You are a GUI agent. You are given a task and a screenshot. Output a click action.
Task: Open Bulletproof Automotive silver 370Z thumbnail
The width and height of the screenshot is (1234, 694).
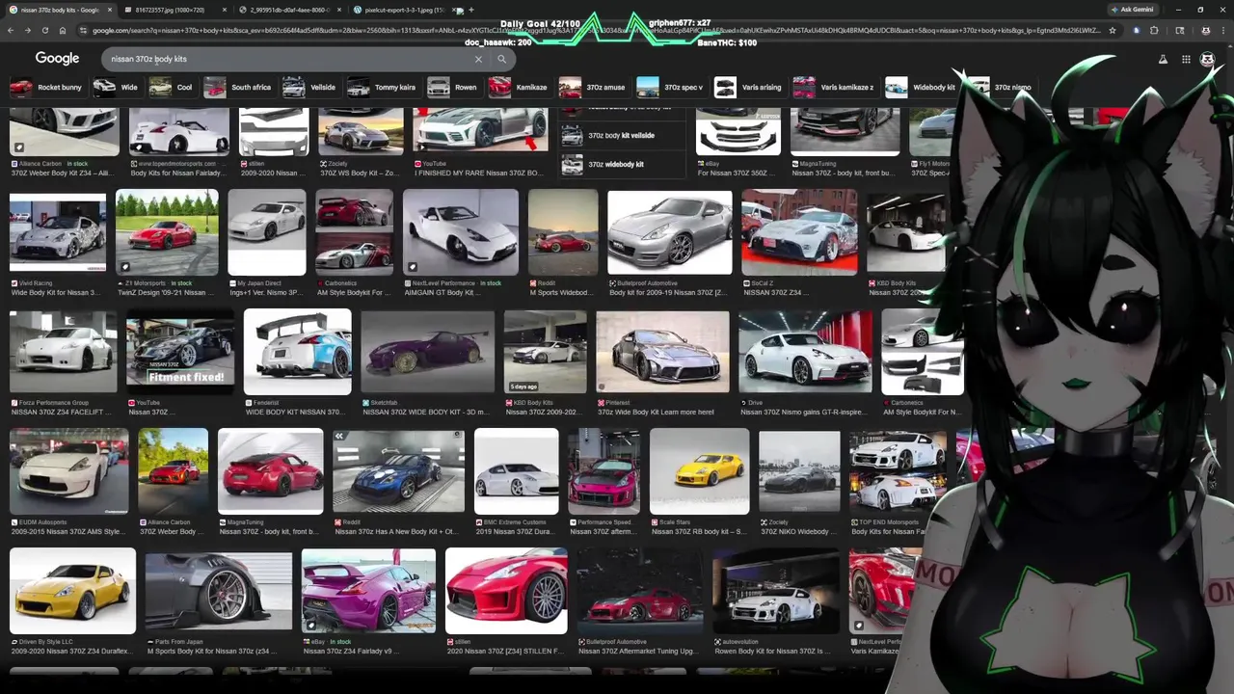pyautogui.click(x=670, y=233)
